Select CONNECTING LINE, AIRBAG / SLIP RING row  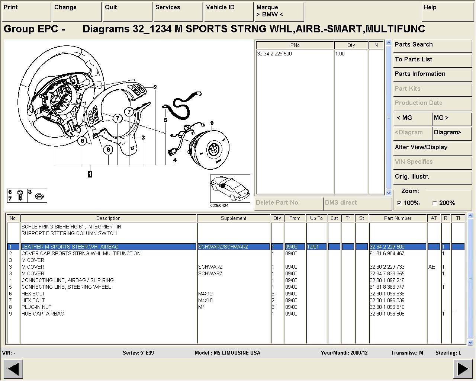[236, 280]
